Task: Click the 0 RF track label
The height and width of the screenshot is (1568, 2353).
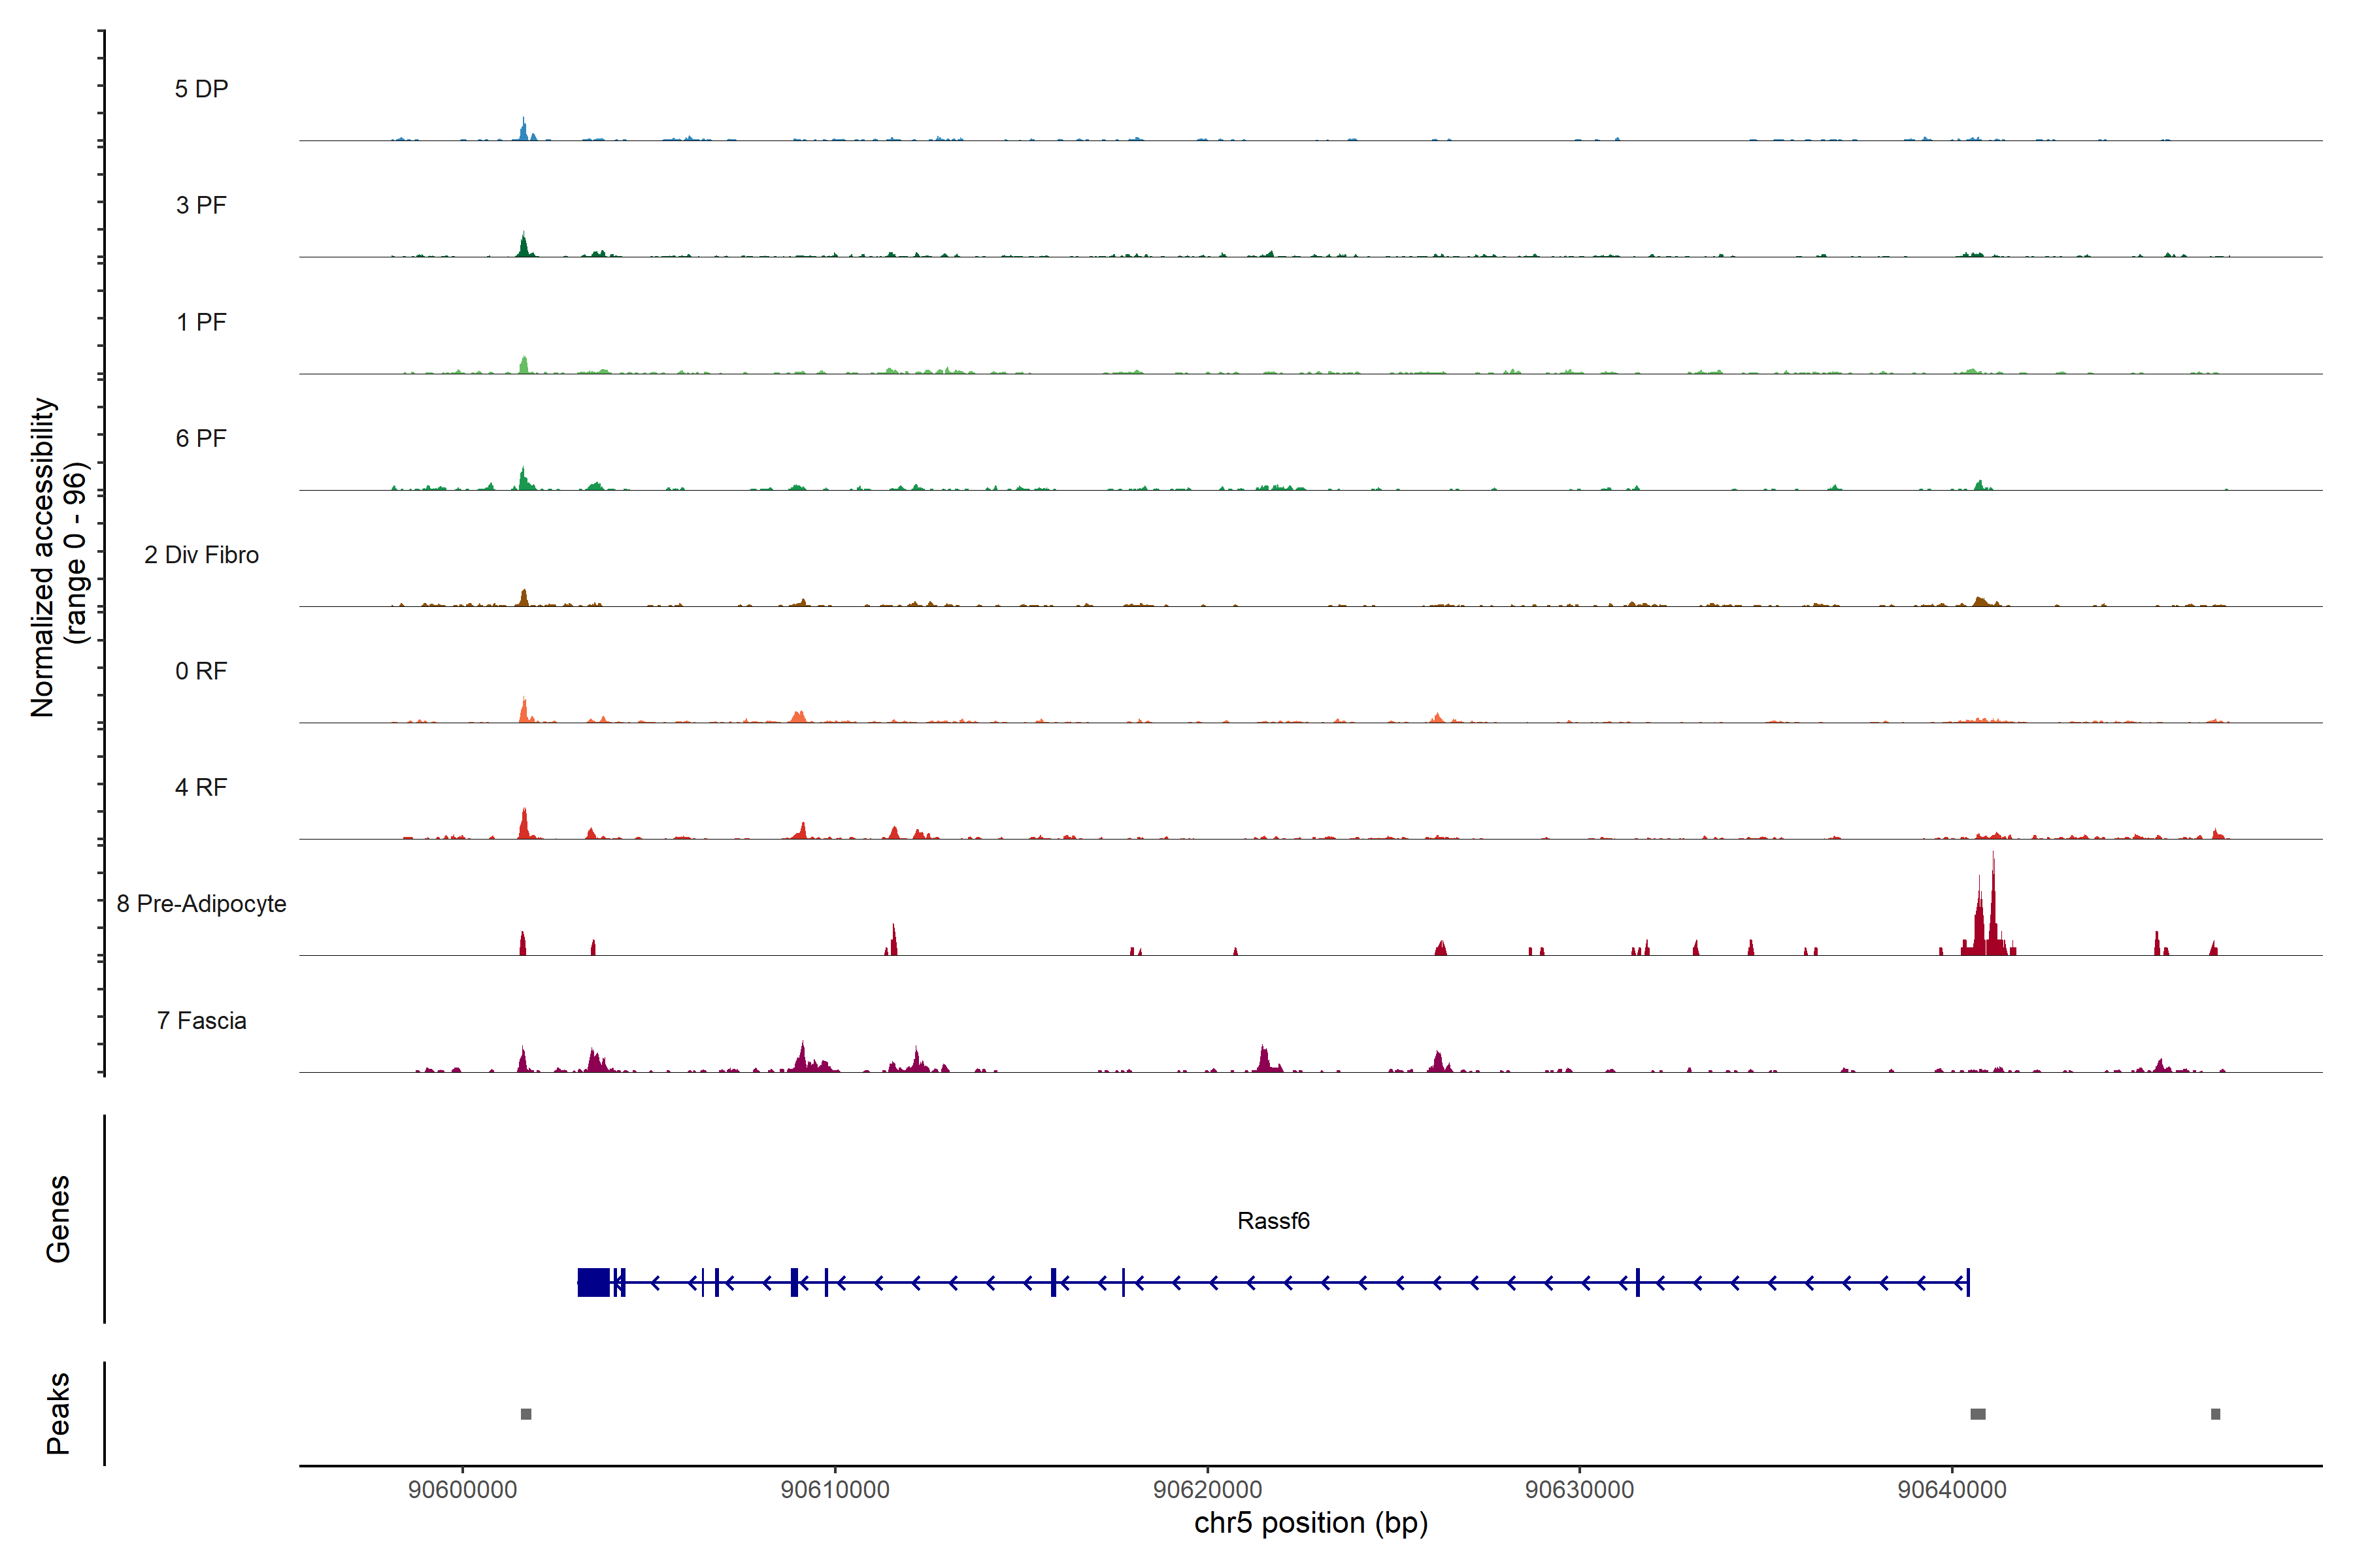Action: (201, 671)
